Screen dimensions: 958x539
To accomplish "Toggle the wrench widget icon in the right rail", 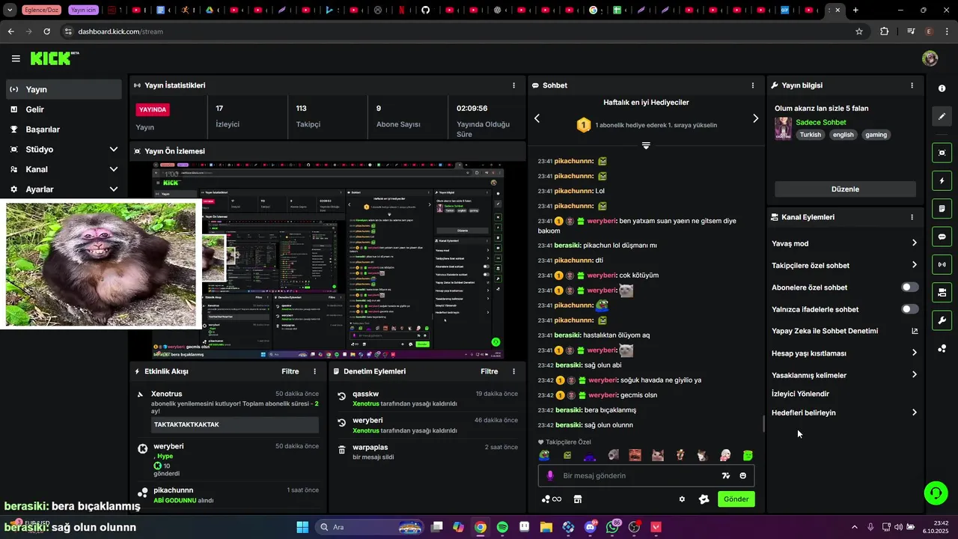I will pos(942,320).
